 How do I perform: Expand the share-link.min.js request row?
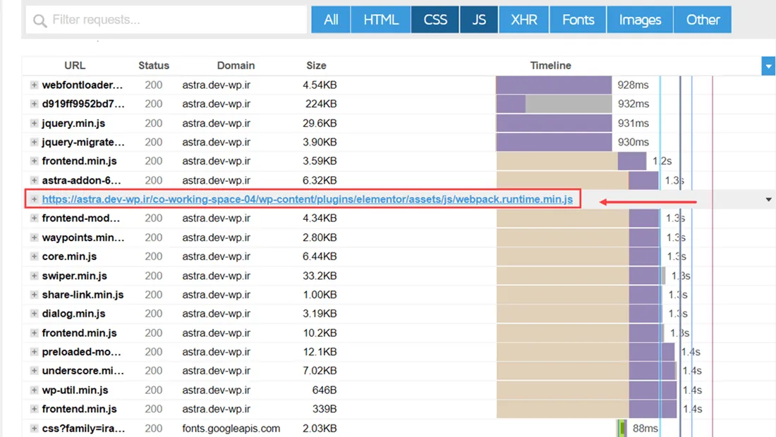(x=34, y=295)
